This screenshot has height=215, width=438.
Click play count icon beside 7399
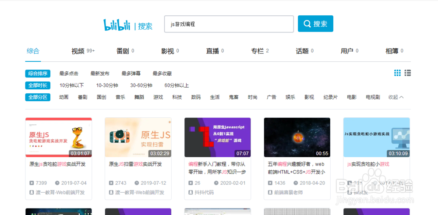pyautogui.click(x=32, y=183)
